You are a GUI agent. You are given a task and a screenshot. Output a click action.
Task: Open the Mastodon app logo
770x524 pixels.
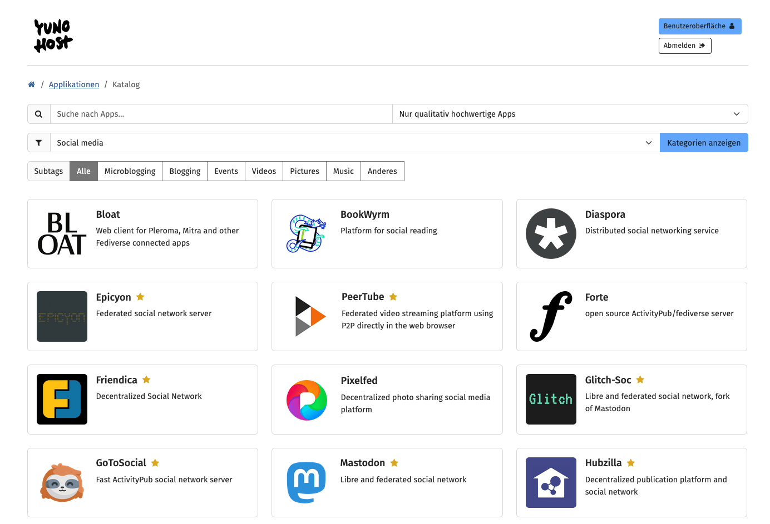pyautogui.click(x=306, y=482)
